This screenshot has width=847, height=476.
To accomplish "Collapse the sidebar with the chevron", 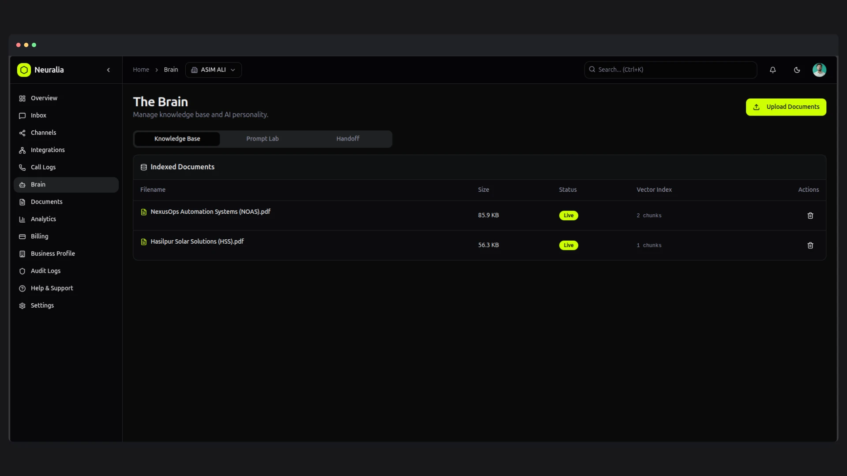I will 109,70.
